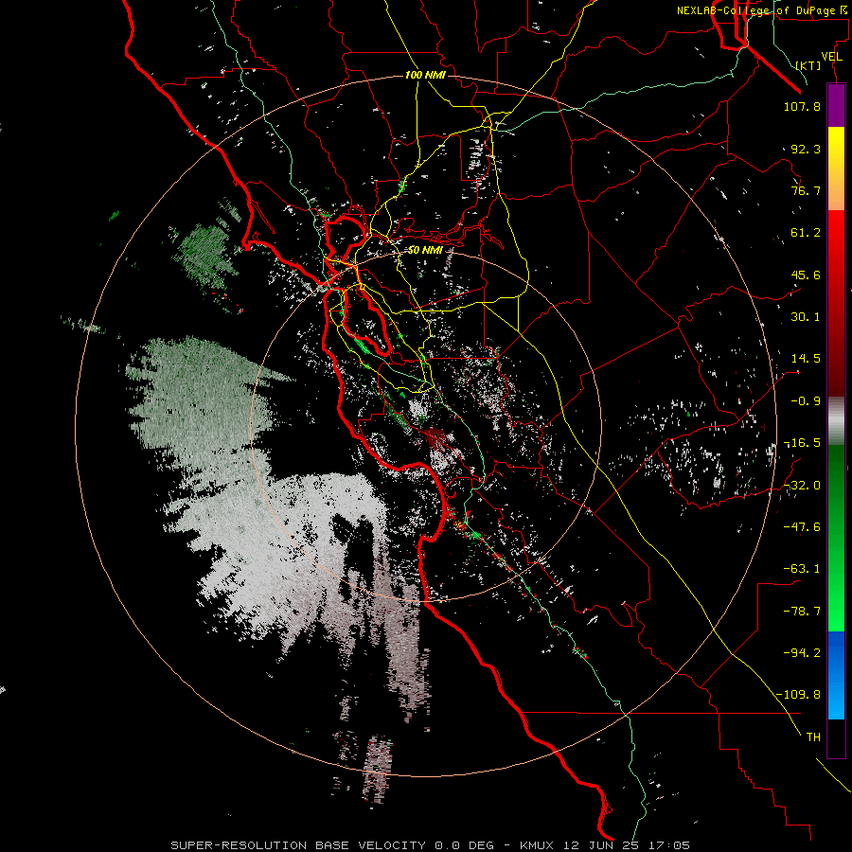Click the VEL legend title
852x852 pixels.
coord(831,57)
